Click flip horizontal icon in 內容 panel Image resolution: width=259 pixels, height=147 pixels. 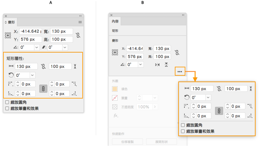pyautogui.click(x=158, y=65)
